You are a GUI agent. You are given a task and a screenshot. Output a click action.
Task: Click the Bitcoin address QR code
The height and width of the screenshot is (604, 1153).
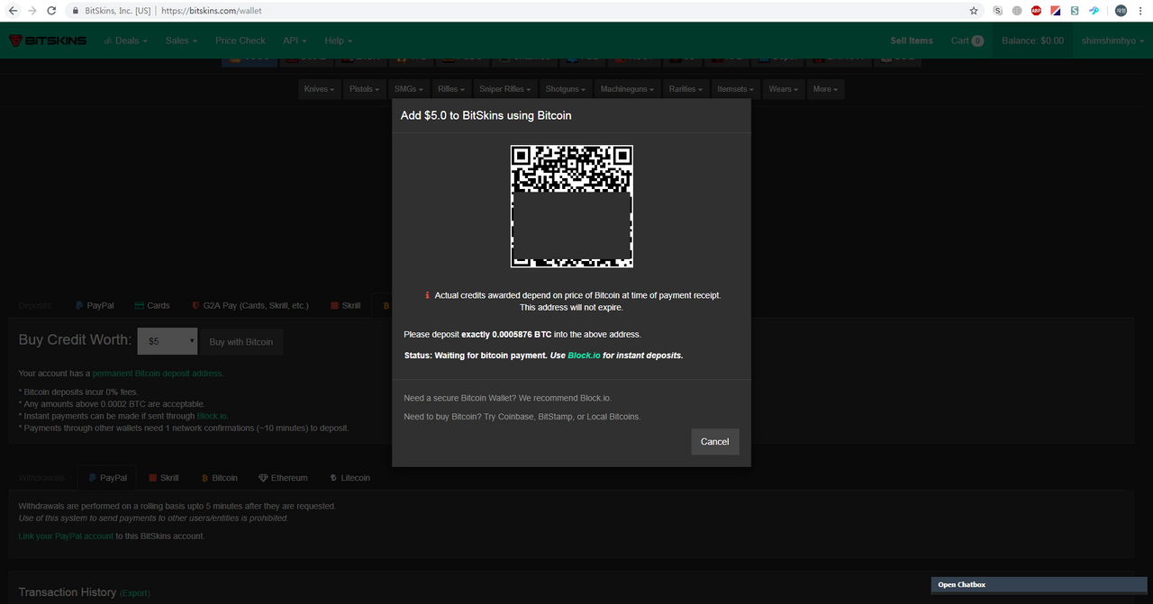point(572,206)
